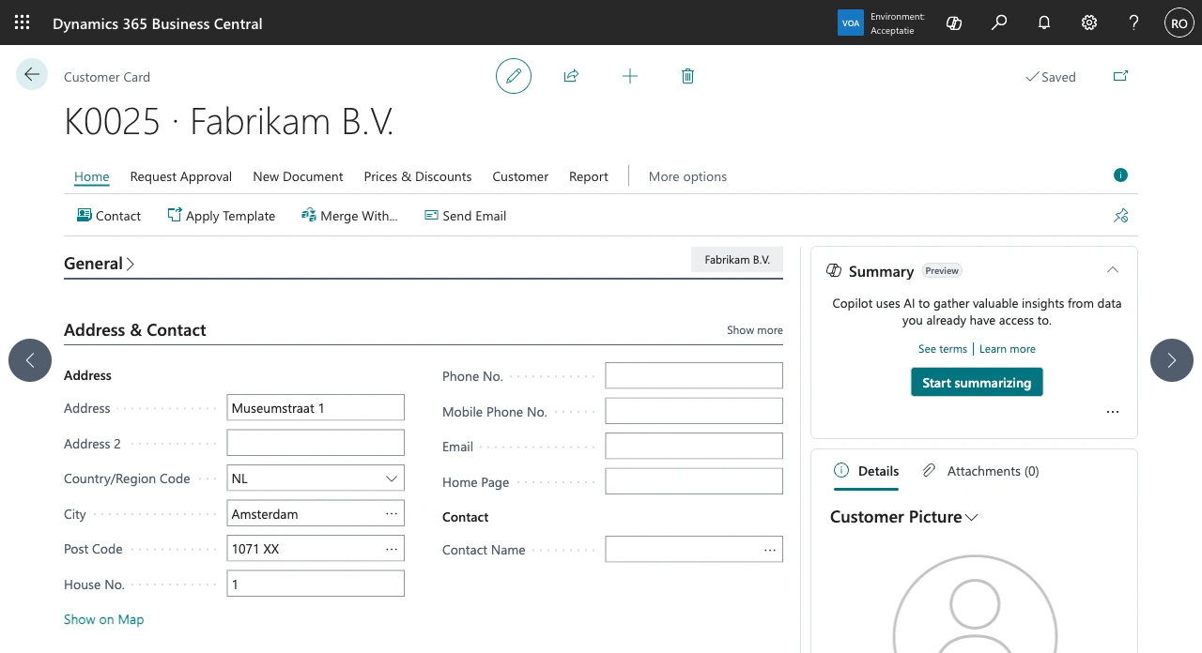
Task: Open the app launcher waffle menu
Action: point(23,23)
